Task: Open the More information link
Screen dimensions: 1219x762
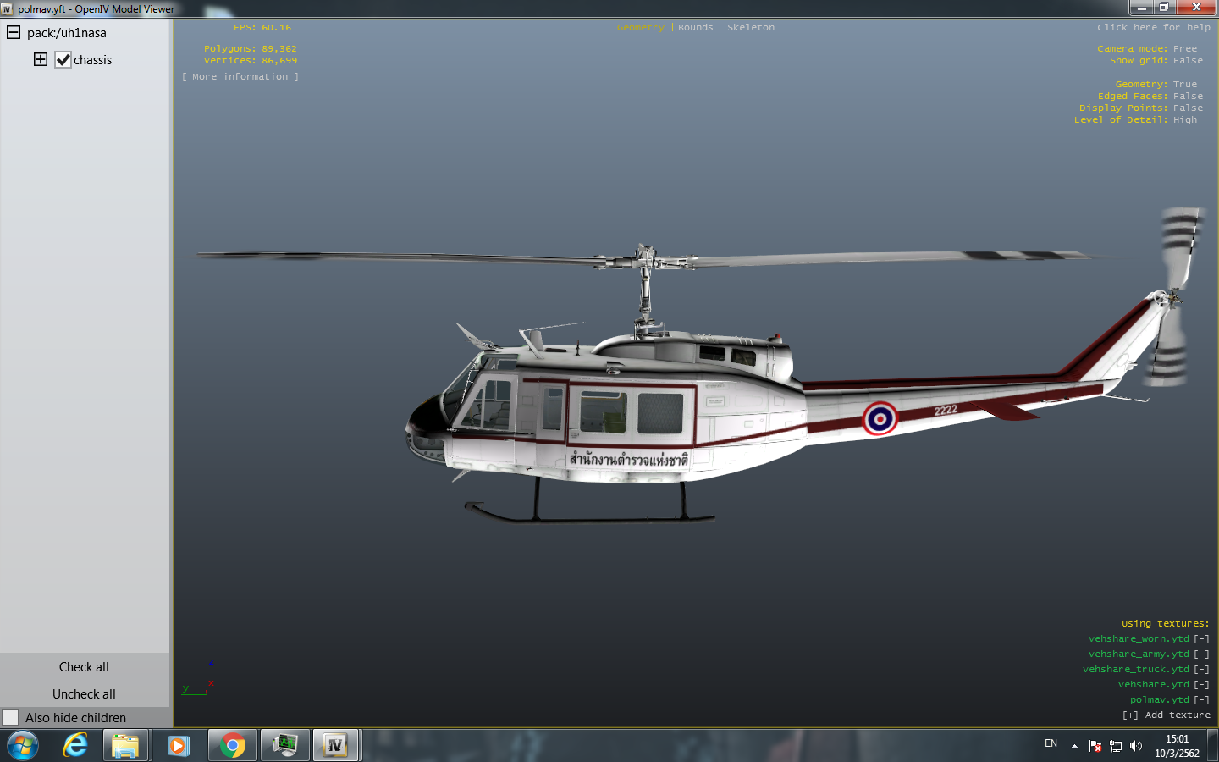Action: pyautogui.click(x=240, y=77)
